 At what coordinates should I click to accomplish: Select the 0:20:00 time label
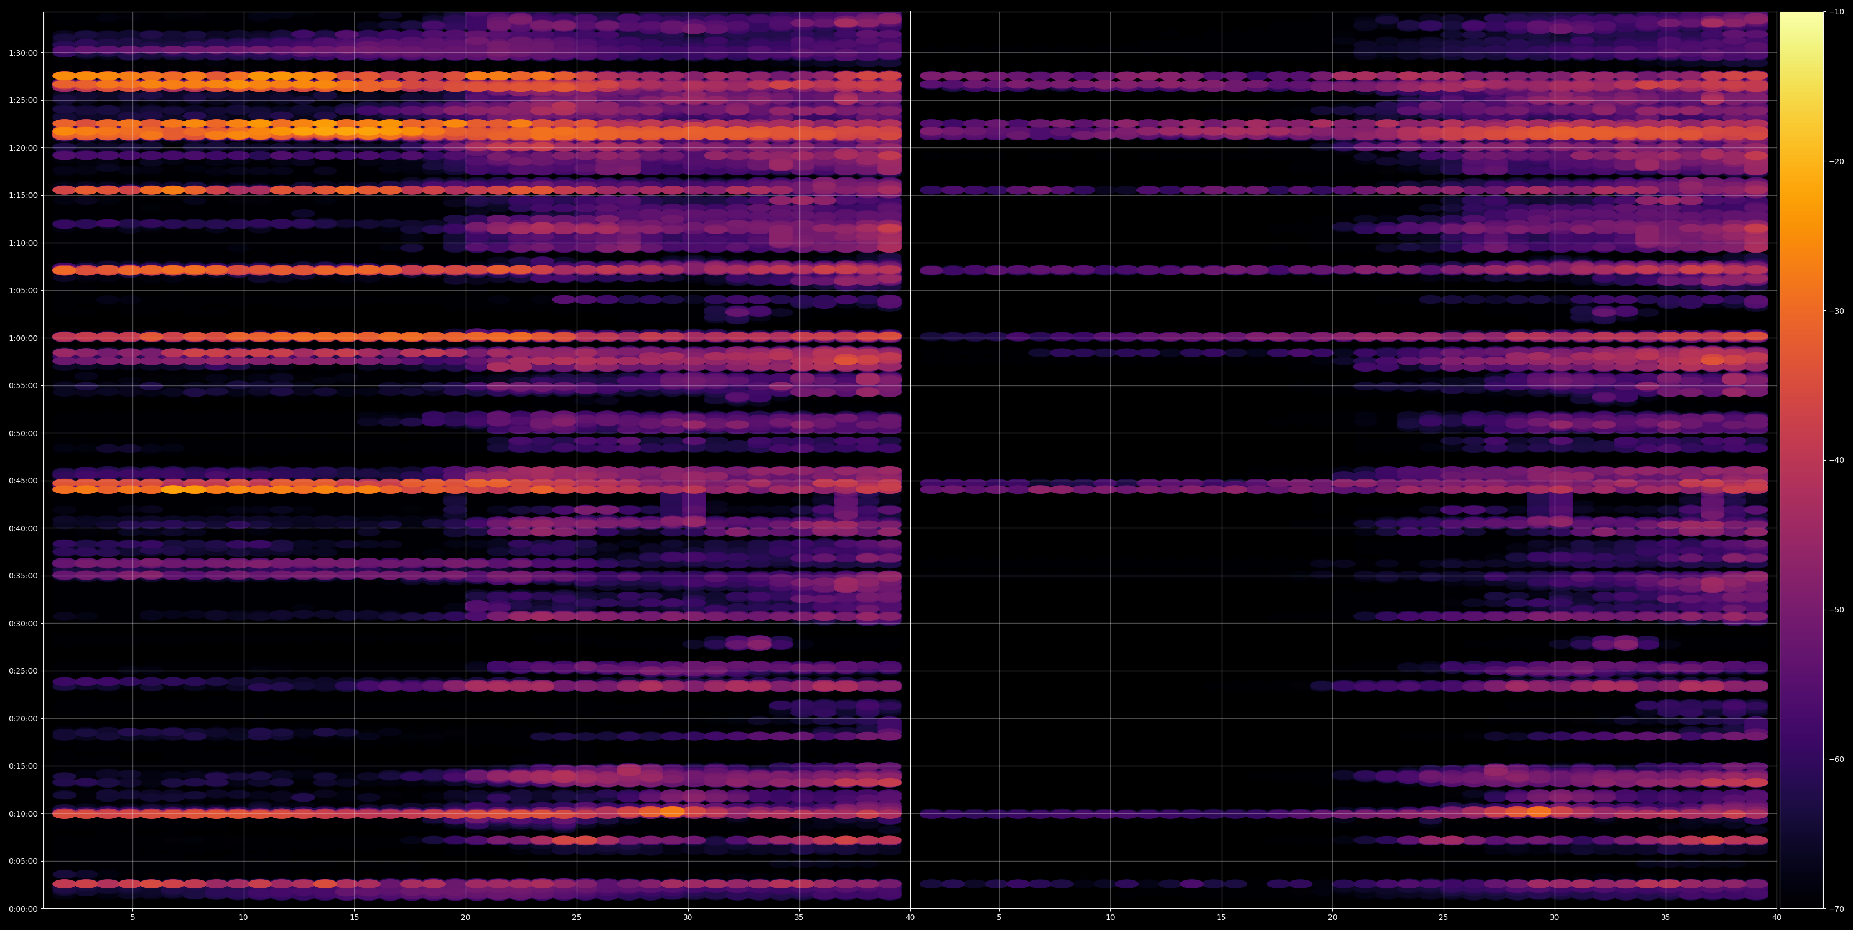[23, 719]
